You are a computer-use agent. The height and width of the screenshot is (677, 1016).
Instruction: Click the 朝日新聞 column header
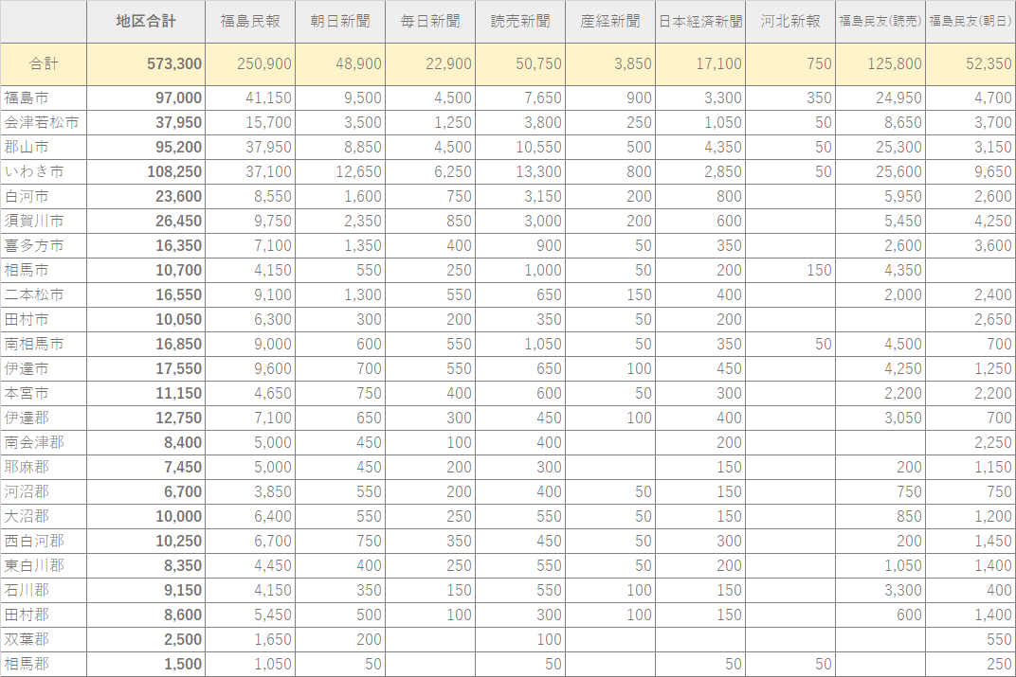click(340, 22)
